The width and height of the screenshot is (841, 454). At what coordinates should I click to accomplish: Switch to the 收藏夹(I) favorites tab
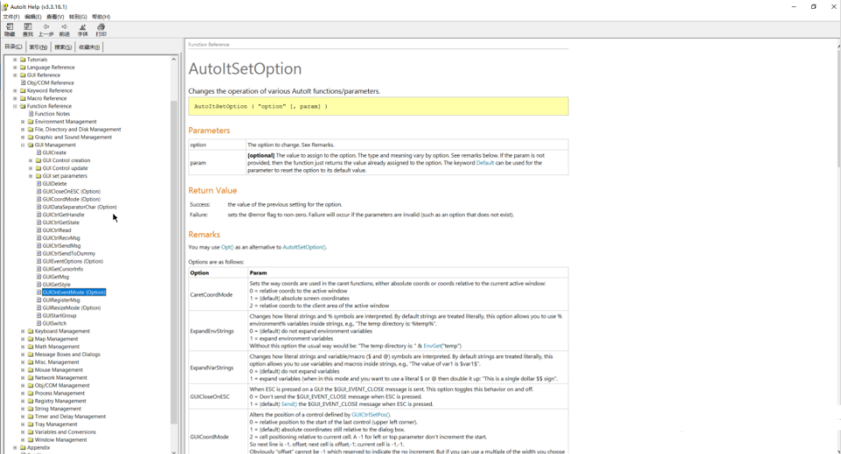(x=89, y=47)
